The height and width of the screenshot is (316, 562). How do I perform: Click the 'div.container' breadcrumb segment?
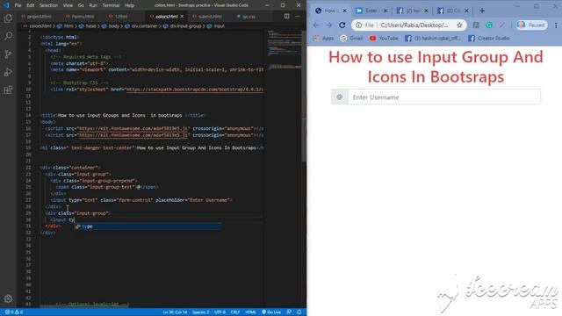141,26
